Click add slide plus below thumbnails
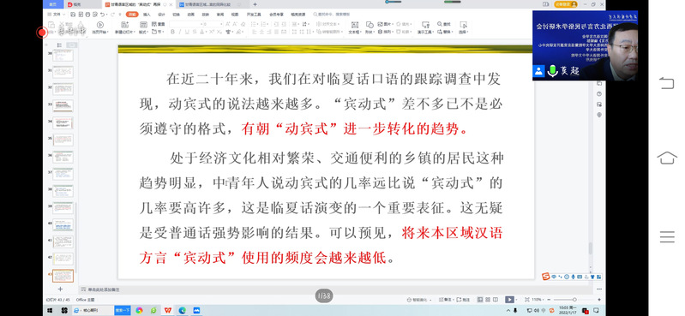Viewport: 685px width, 316px height. pos(60,289)
